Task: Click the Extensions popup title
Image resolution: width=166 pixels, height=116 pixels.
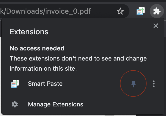Action: pos(29,32)
